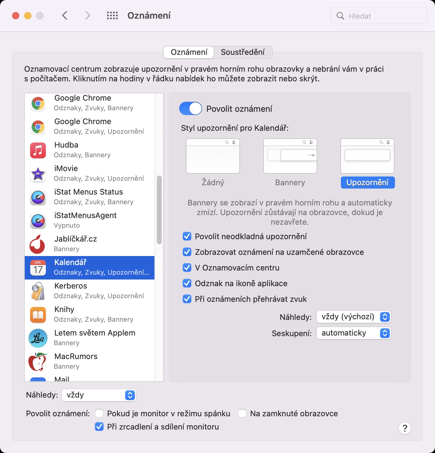This screenshot has height=453, width=435.
Task: Select the Žádný alert style label
Action: click(213, 183)
